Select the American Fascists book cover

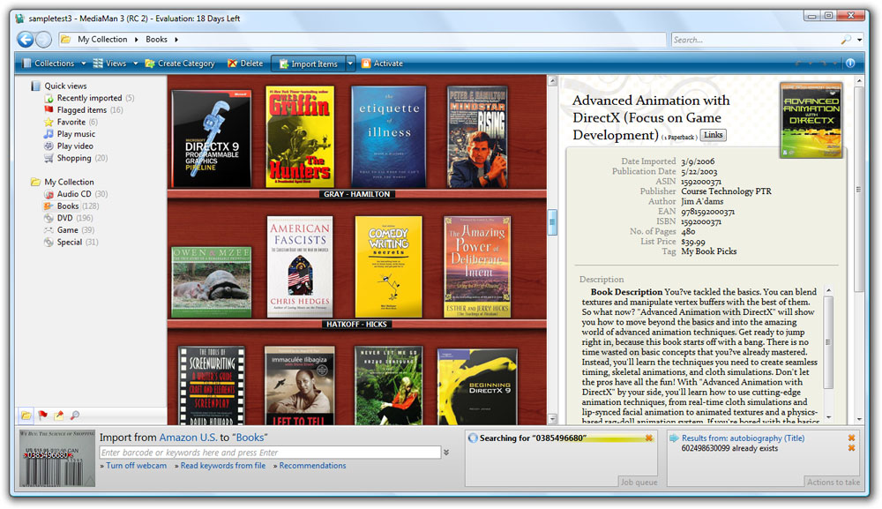[300, 267]
